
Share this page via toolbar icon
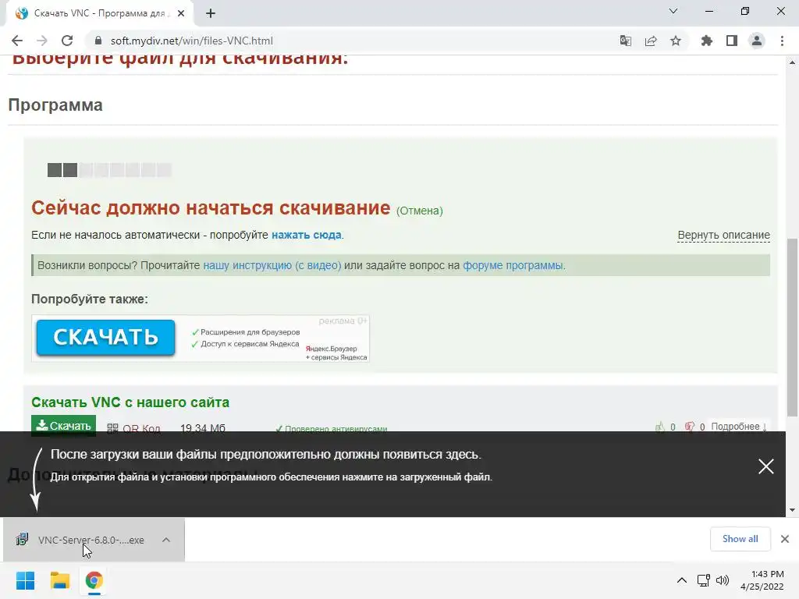(651, 41)
